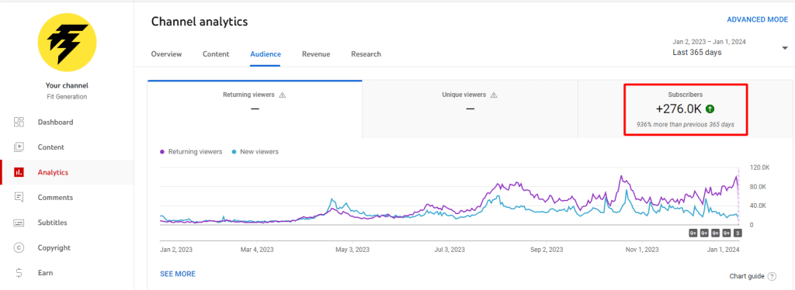This screenshot has width=795, height=290.
Task: Select the Unique viewers metric card
Action: pyautogui.click(x=470, y=109)
